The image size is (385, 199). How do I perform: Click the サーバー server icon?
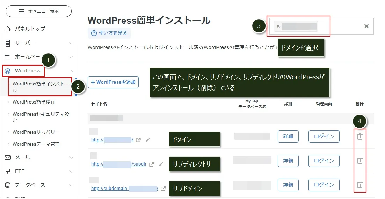click(8, 43)
